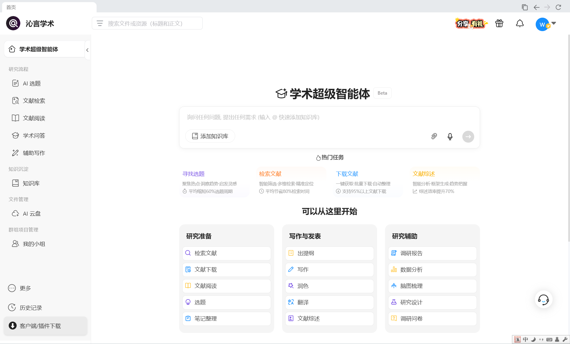Screen dimensions: 570x344
Task: Select 文献检索 in the sidebar
Action: point(34,101)
